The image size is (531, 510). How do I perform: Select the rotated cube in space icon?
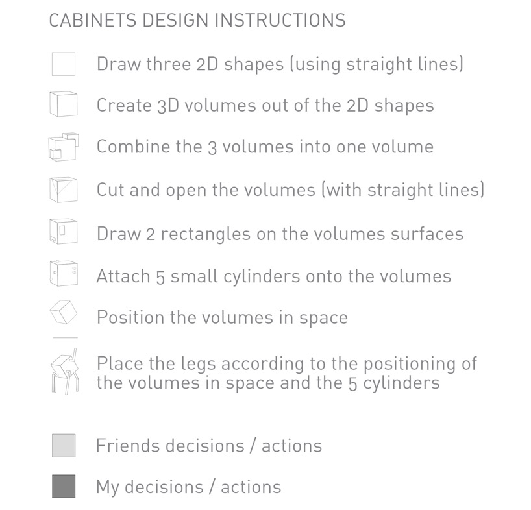coord(64,312)
